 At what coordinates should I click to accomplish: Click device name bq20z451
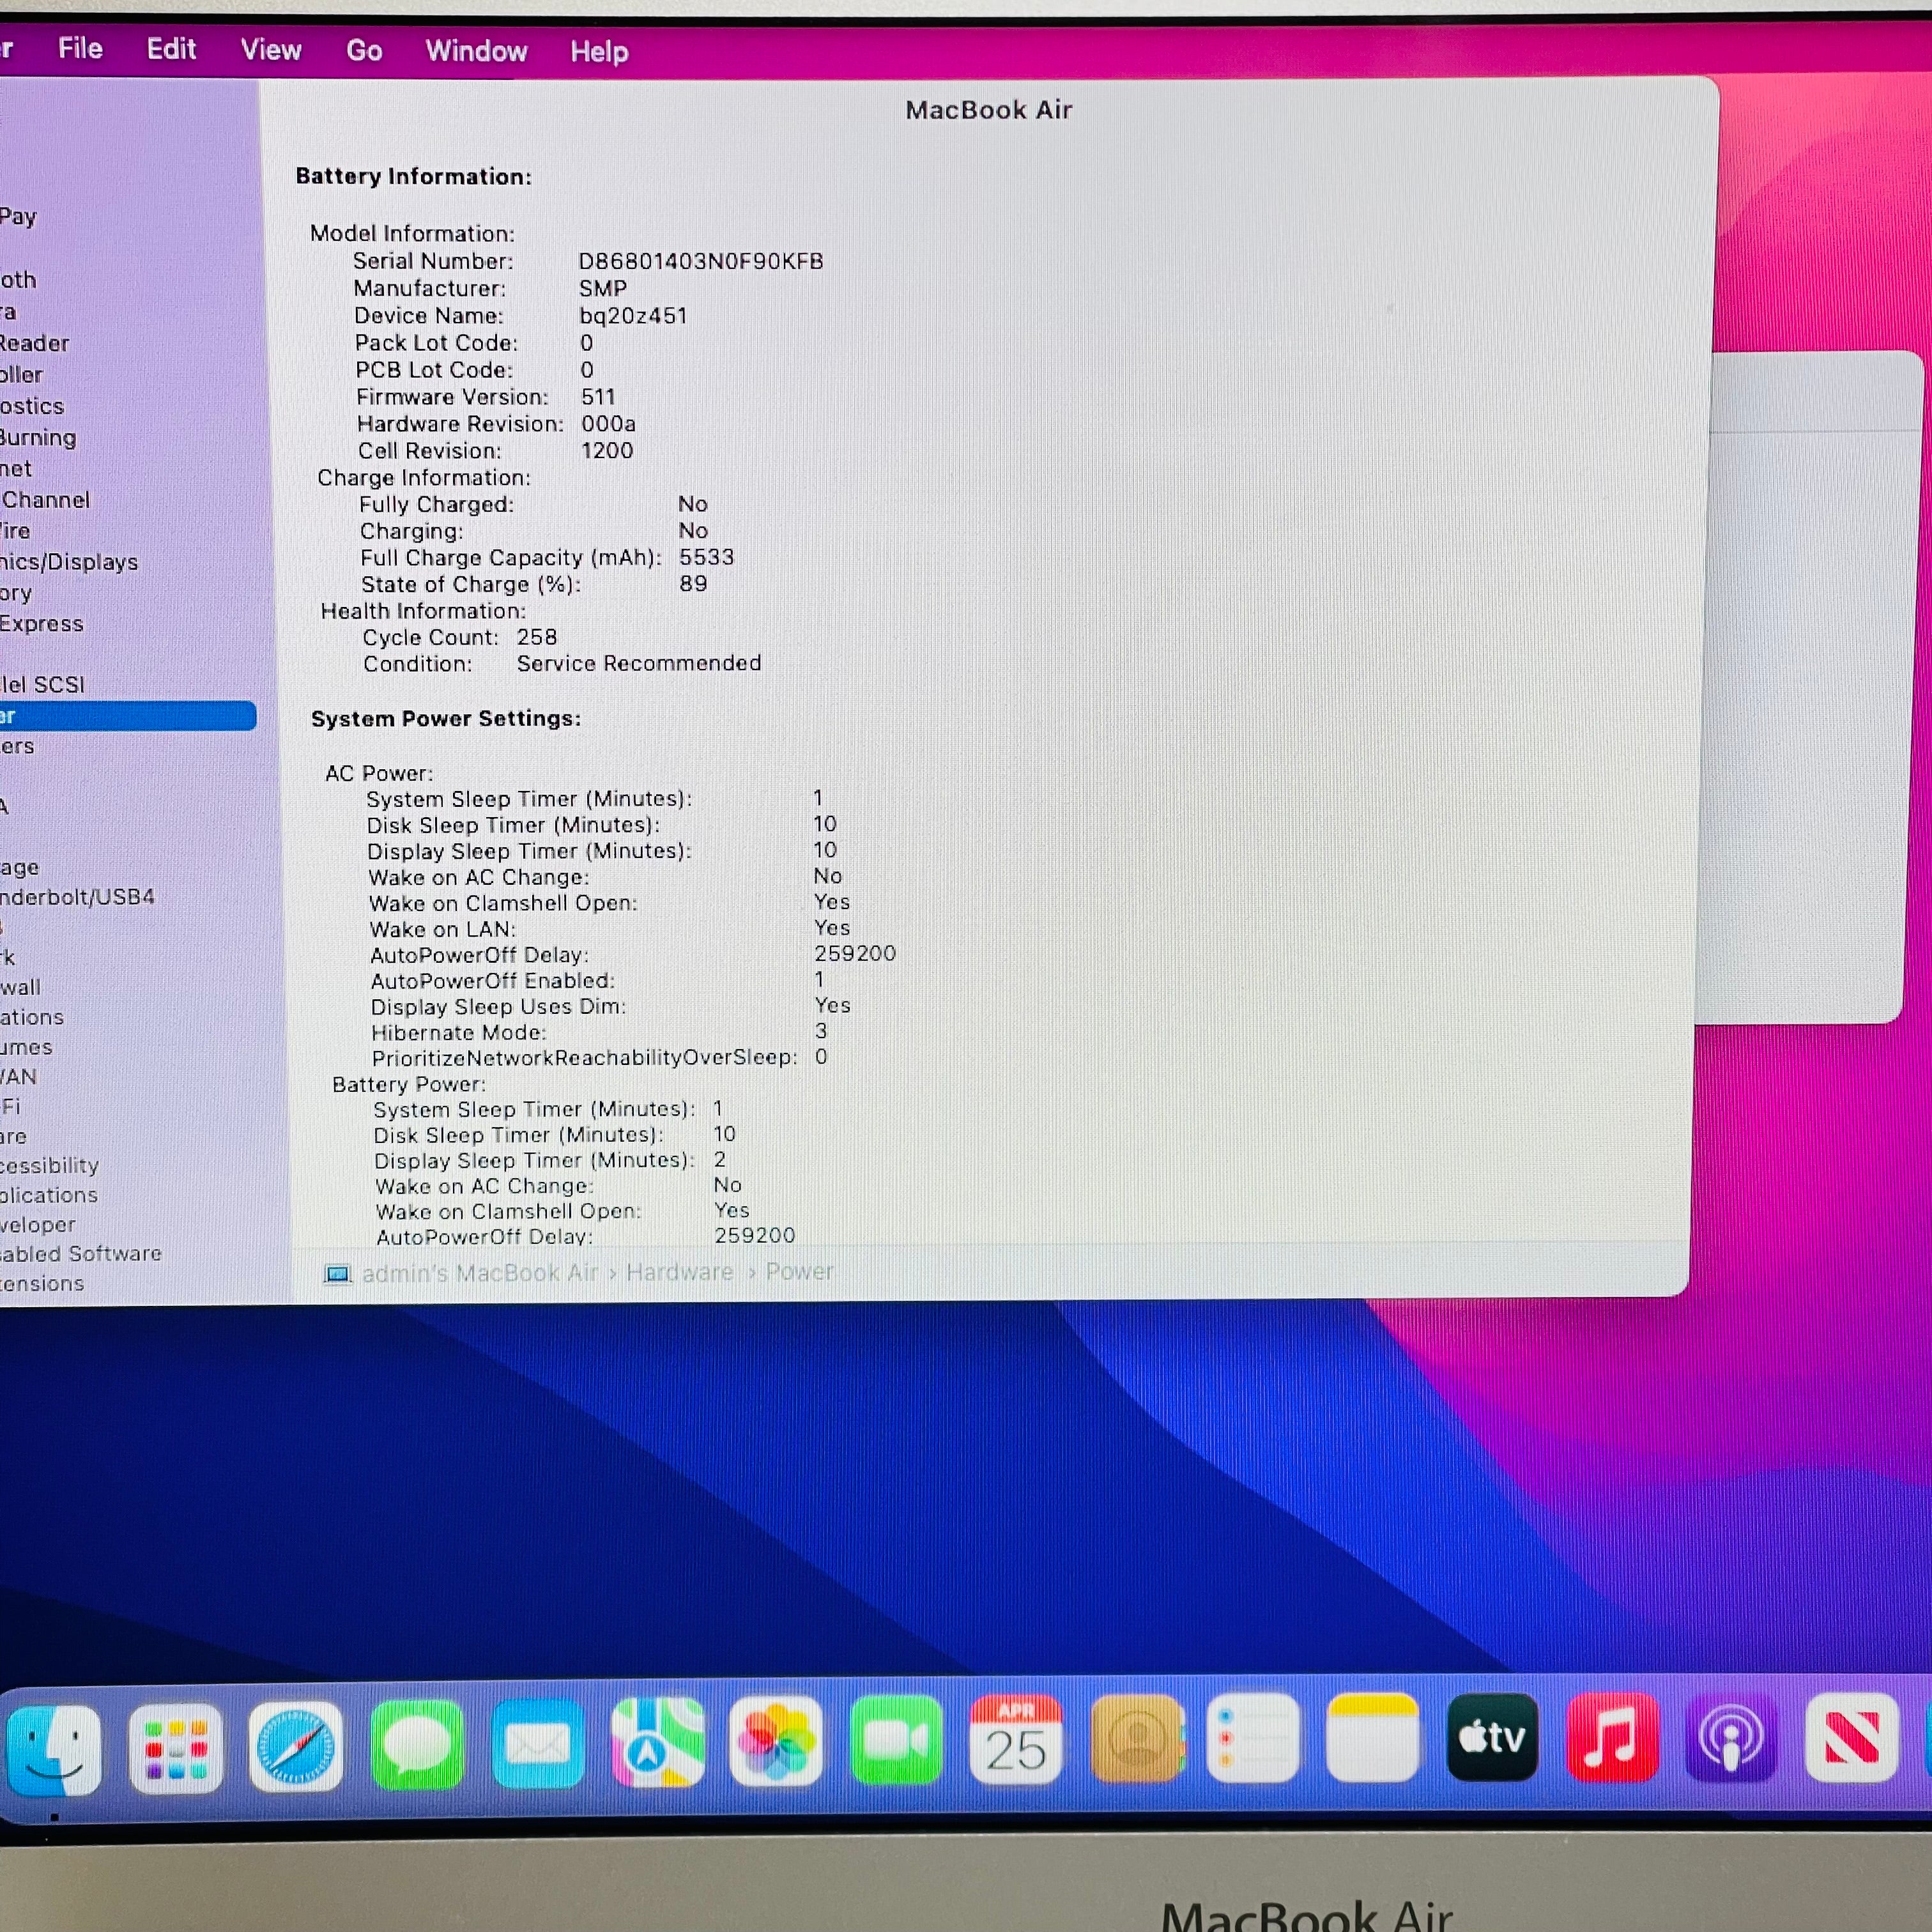point(633,316)
